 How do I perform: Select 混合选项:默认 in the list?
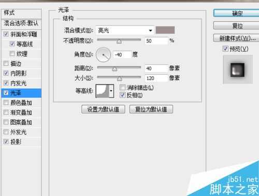[21, 23]
